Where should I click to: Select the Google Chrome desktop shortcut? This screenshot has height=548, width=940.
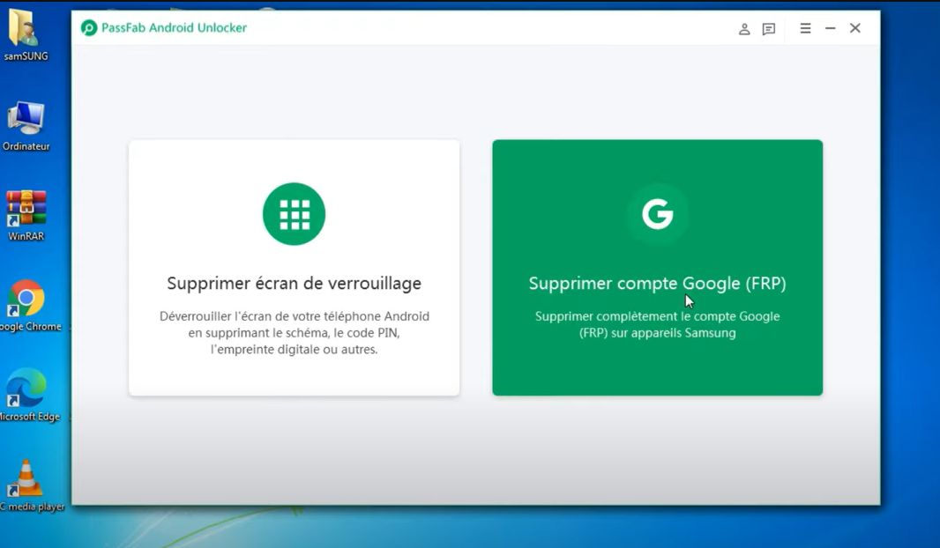tap(28, 306)
